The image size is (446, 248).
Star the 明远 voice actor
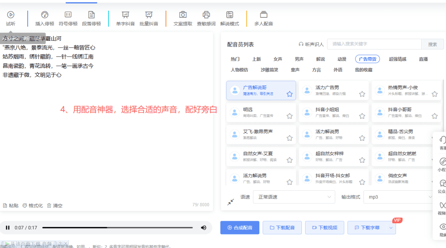click(289, 116)
